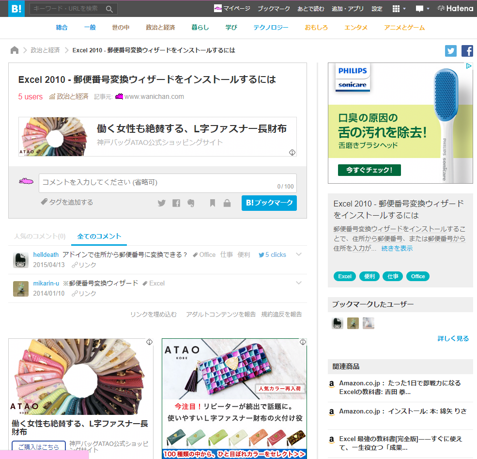Open helldeath comment permalink
This screenshot has height=459, width=477.
click(84, 265)
